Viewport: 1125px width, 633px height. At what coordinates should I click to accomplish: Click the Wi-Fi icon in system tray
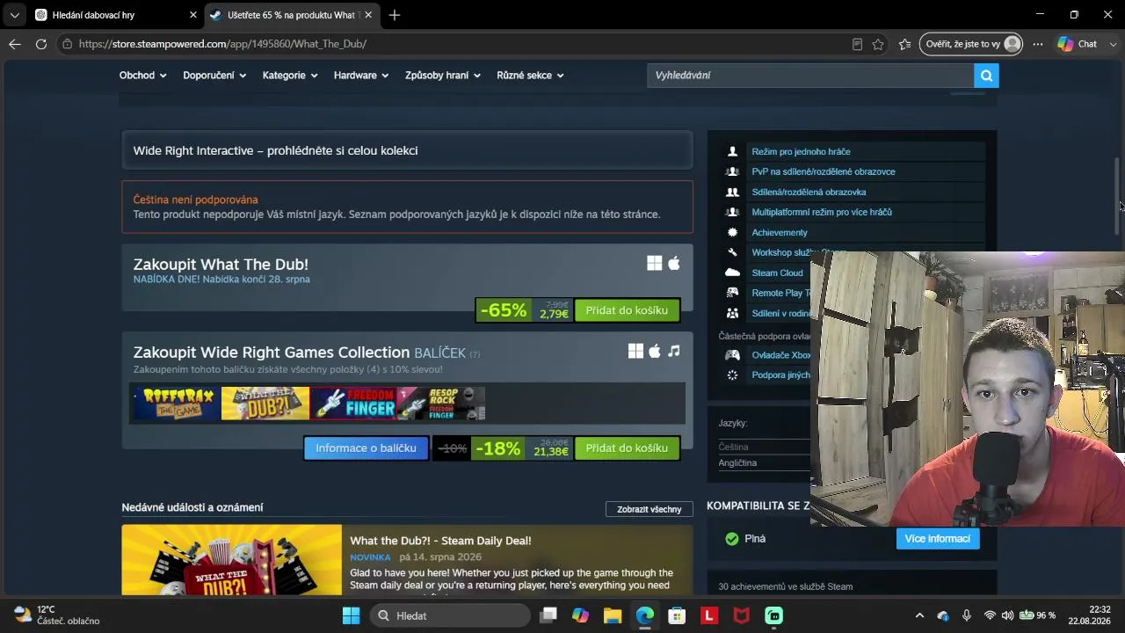(990, 615)
